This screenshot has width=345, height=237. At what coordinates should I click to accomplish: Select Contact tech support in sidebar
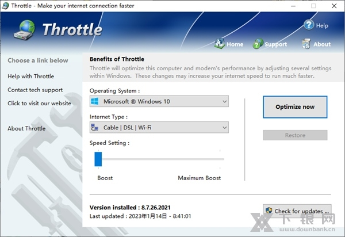tap(35, 90)
